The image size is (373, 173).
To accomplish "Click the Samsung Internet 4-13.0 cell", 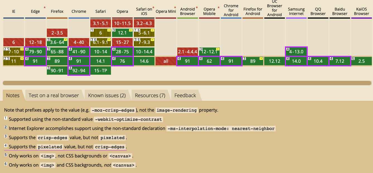I will click(296, 52).
